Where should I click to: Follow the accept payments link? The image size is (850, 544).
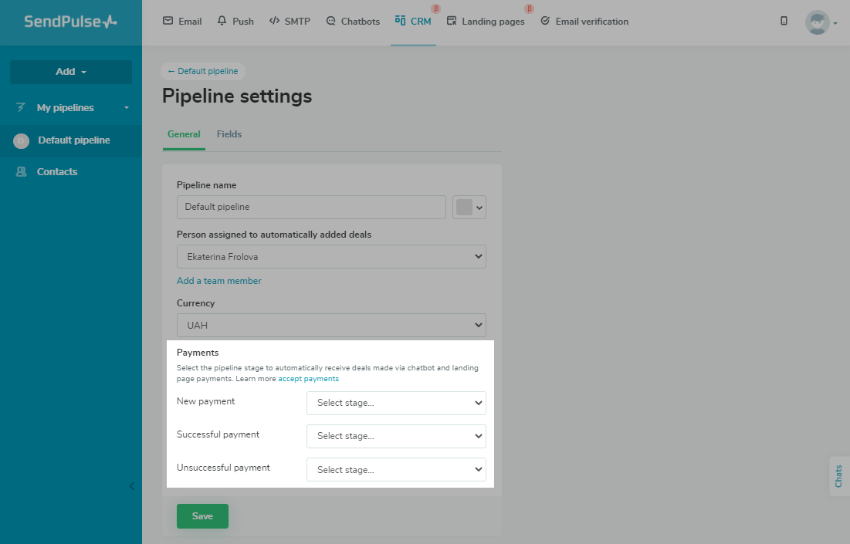click(x=308, y=379)
